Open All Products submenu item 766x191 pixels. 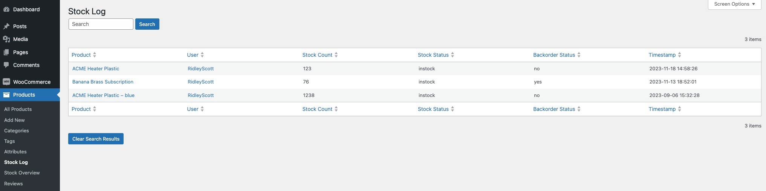(18, 109)
